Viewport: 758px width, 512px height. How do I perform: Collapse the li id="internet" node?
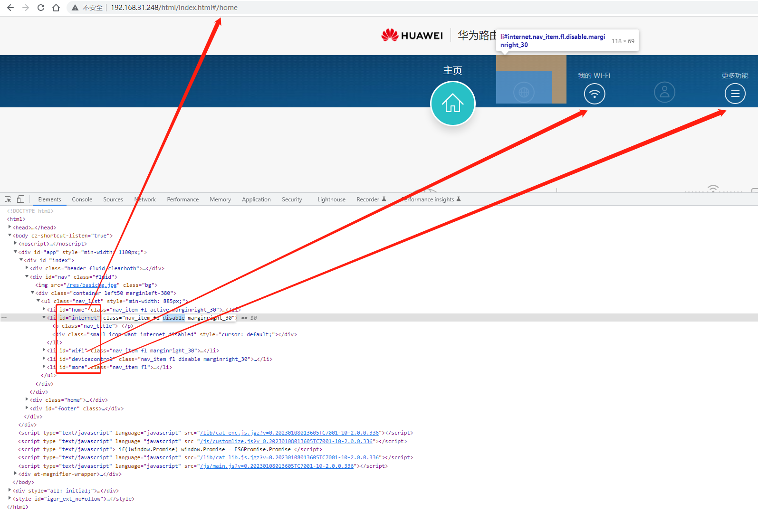click(44, 317)
